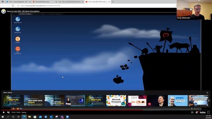Image resolution: width=212 pixels, height=119 pixels.
Task: Open the Microsoft Sharepoint video thumbnail
Action: pyautogui.click(x=116, y=100)
